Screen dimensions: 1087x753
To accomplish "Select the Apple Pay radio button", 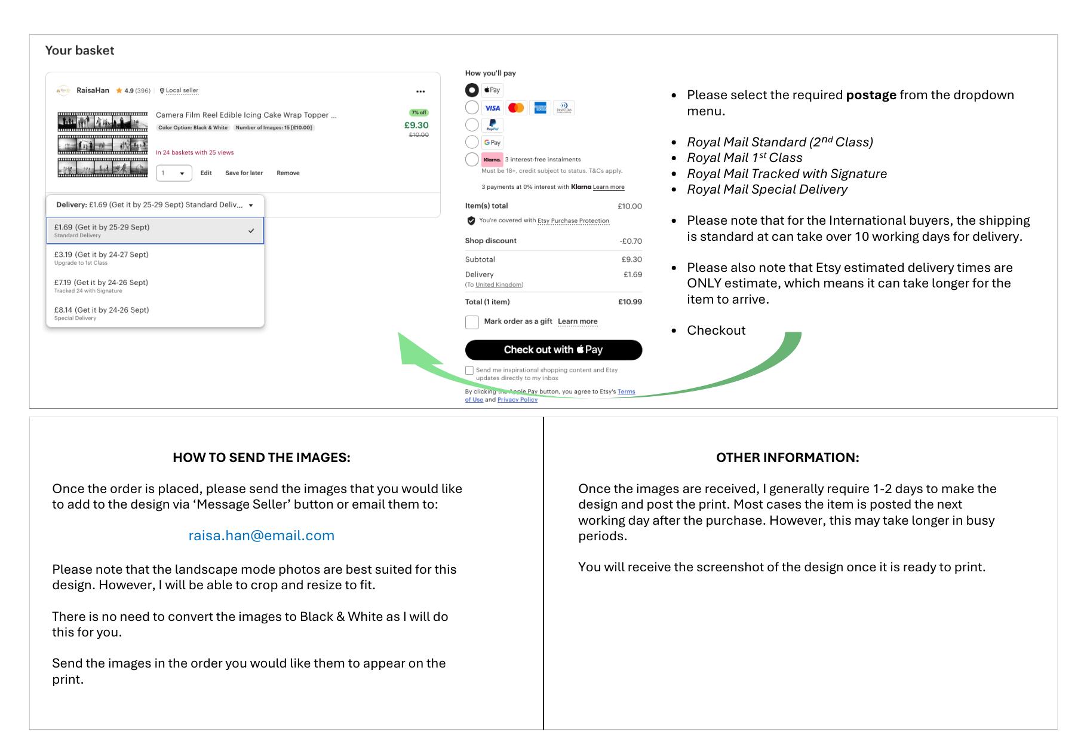I will pyautogui.click(x=472, y=90).
